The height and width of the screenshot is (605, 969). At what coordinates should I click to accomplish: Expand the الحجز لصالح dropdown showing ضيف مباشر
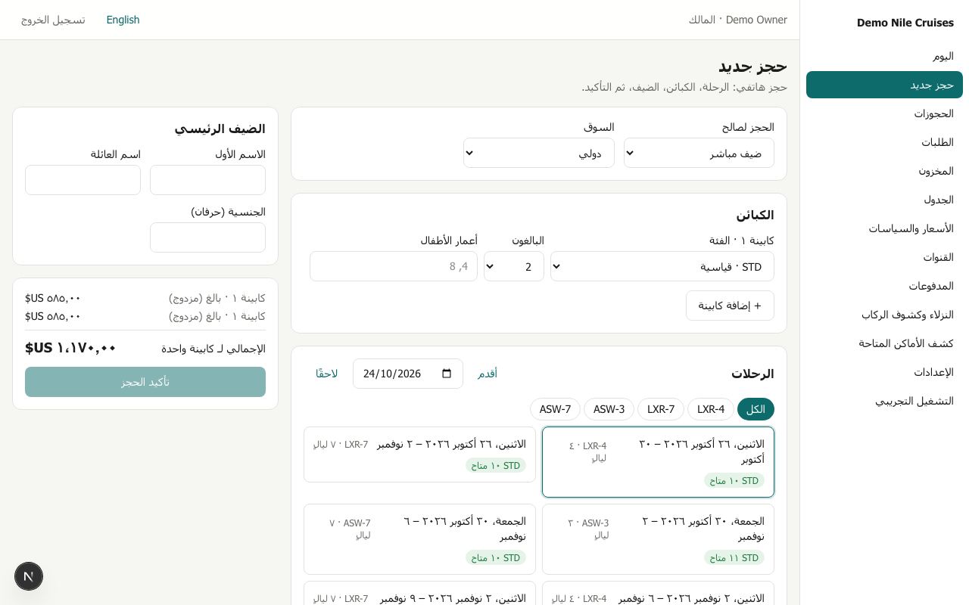(699, 153)
